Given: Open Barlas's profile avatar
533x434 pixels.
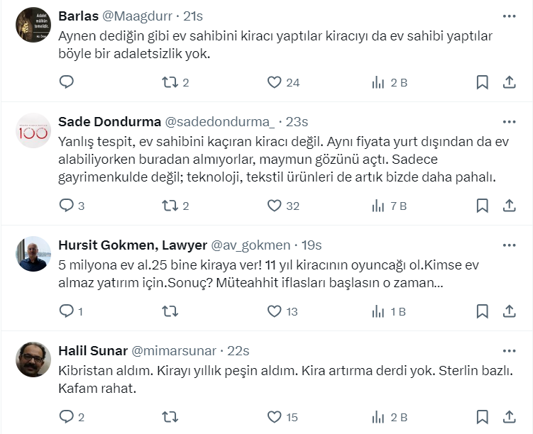Looking at the screenshot, I should [x=33, y=25].
